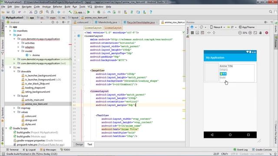Viewport: 278px width, 156px height.
Task: Build project with the hammer icon
Action: click(x=70, y=12)
